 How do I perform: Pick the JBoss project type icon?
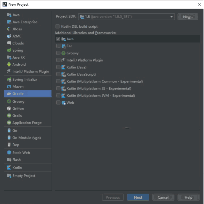tap(9, 29)
